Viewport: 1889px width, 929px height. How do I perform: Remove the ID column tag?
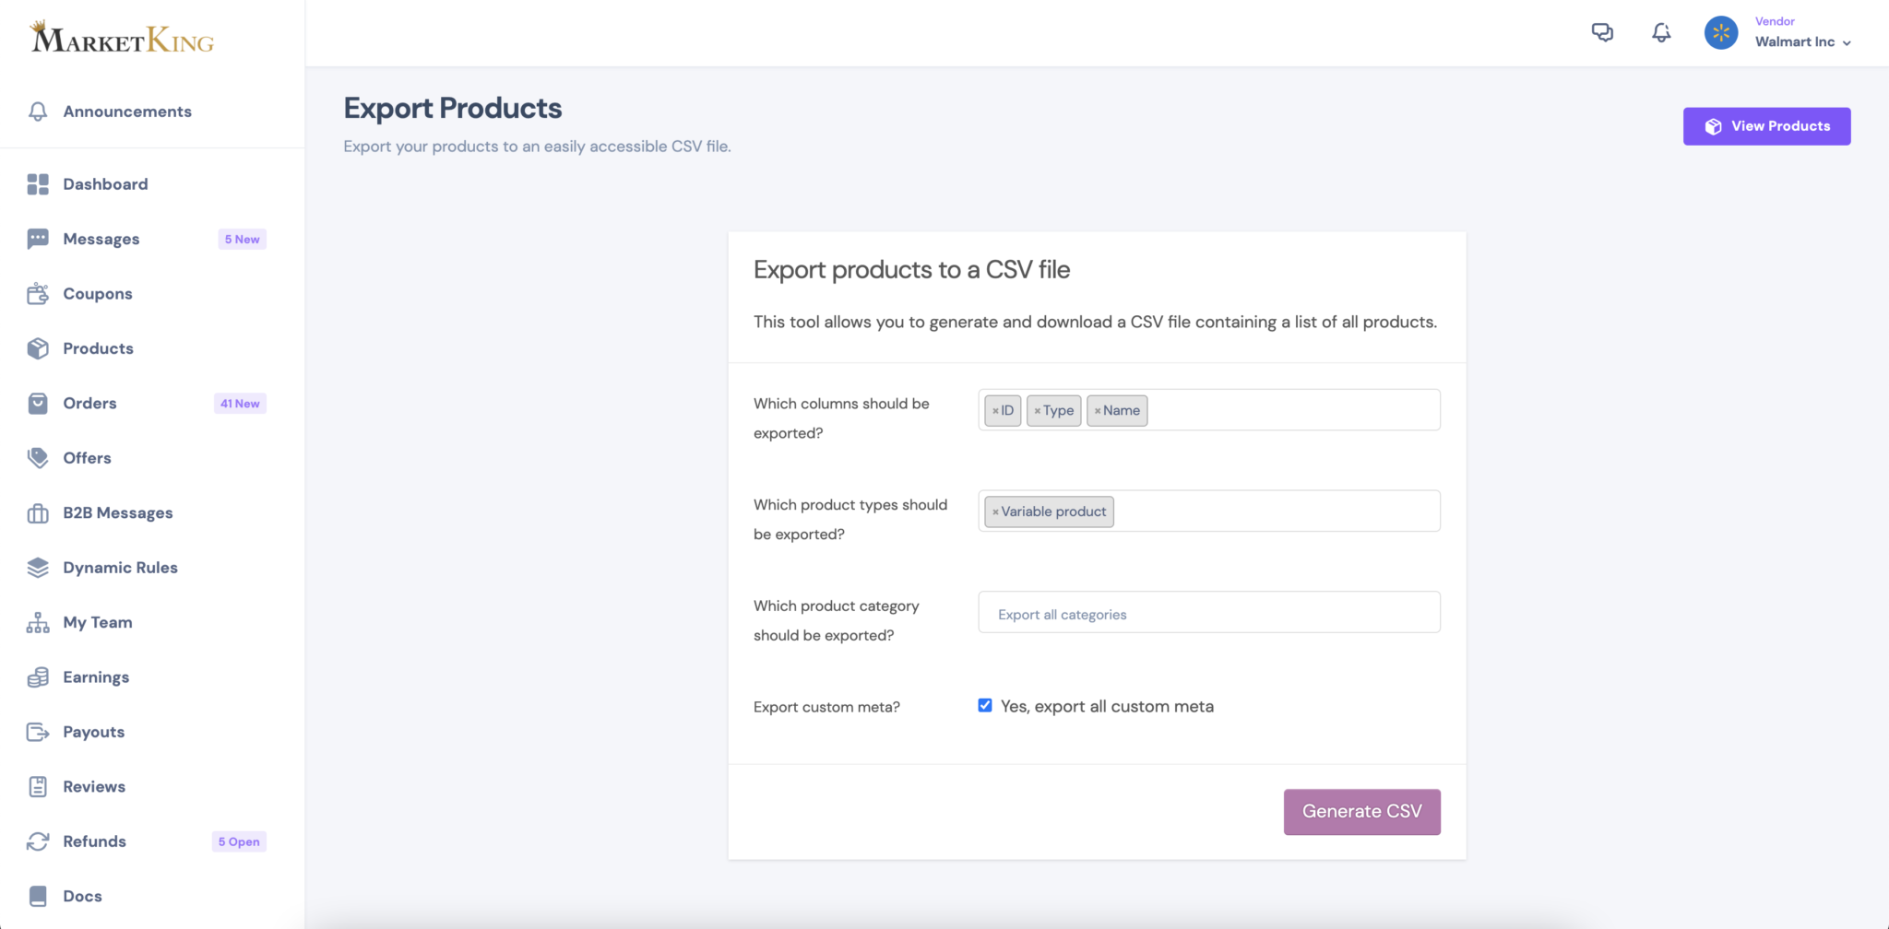click(995, 411)
